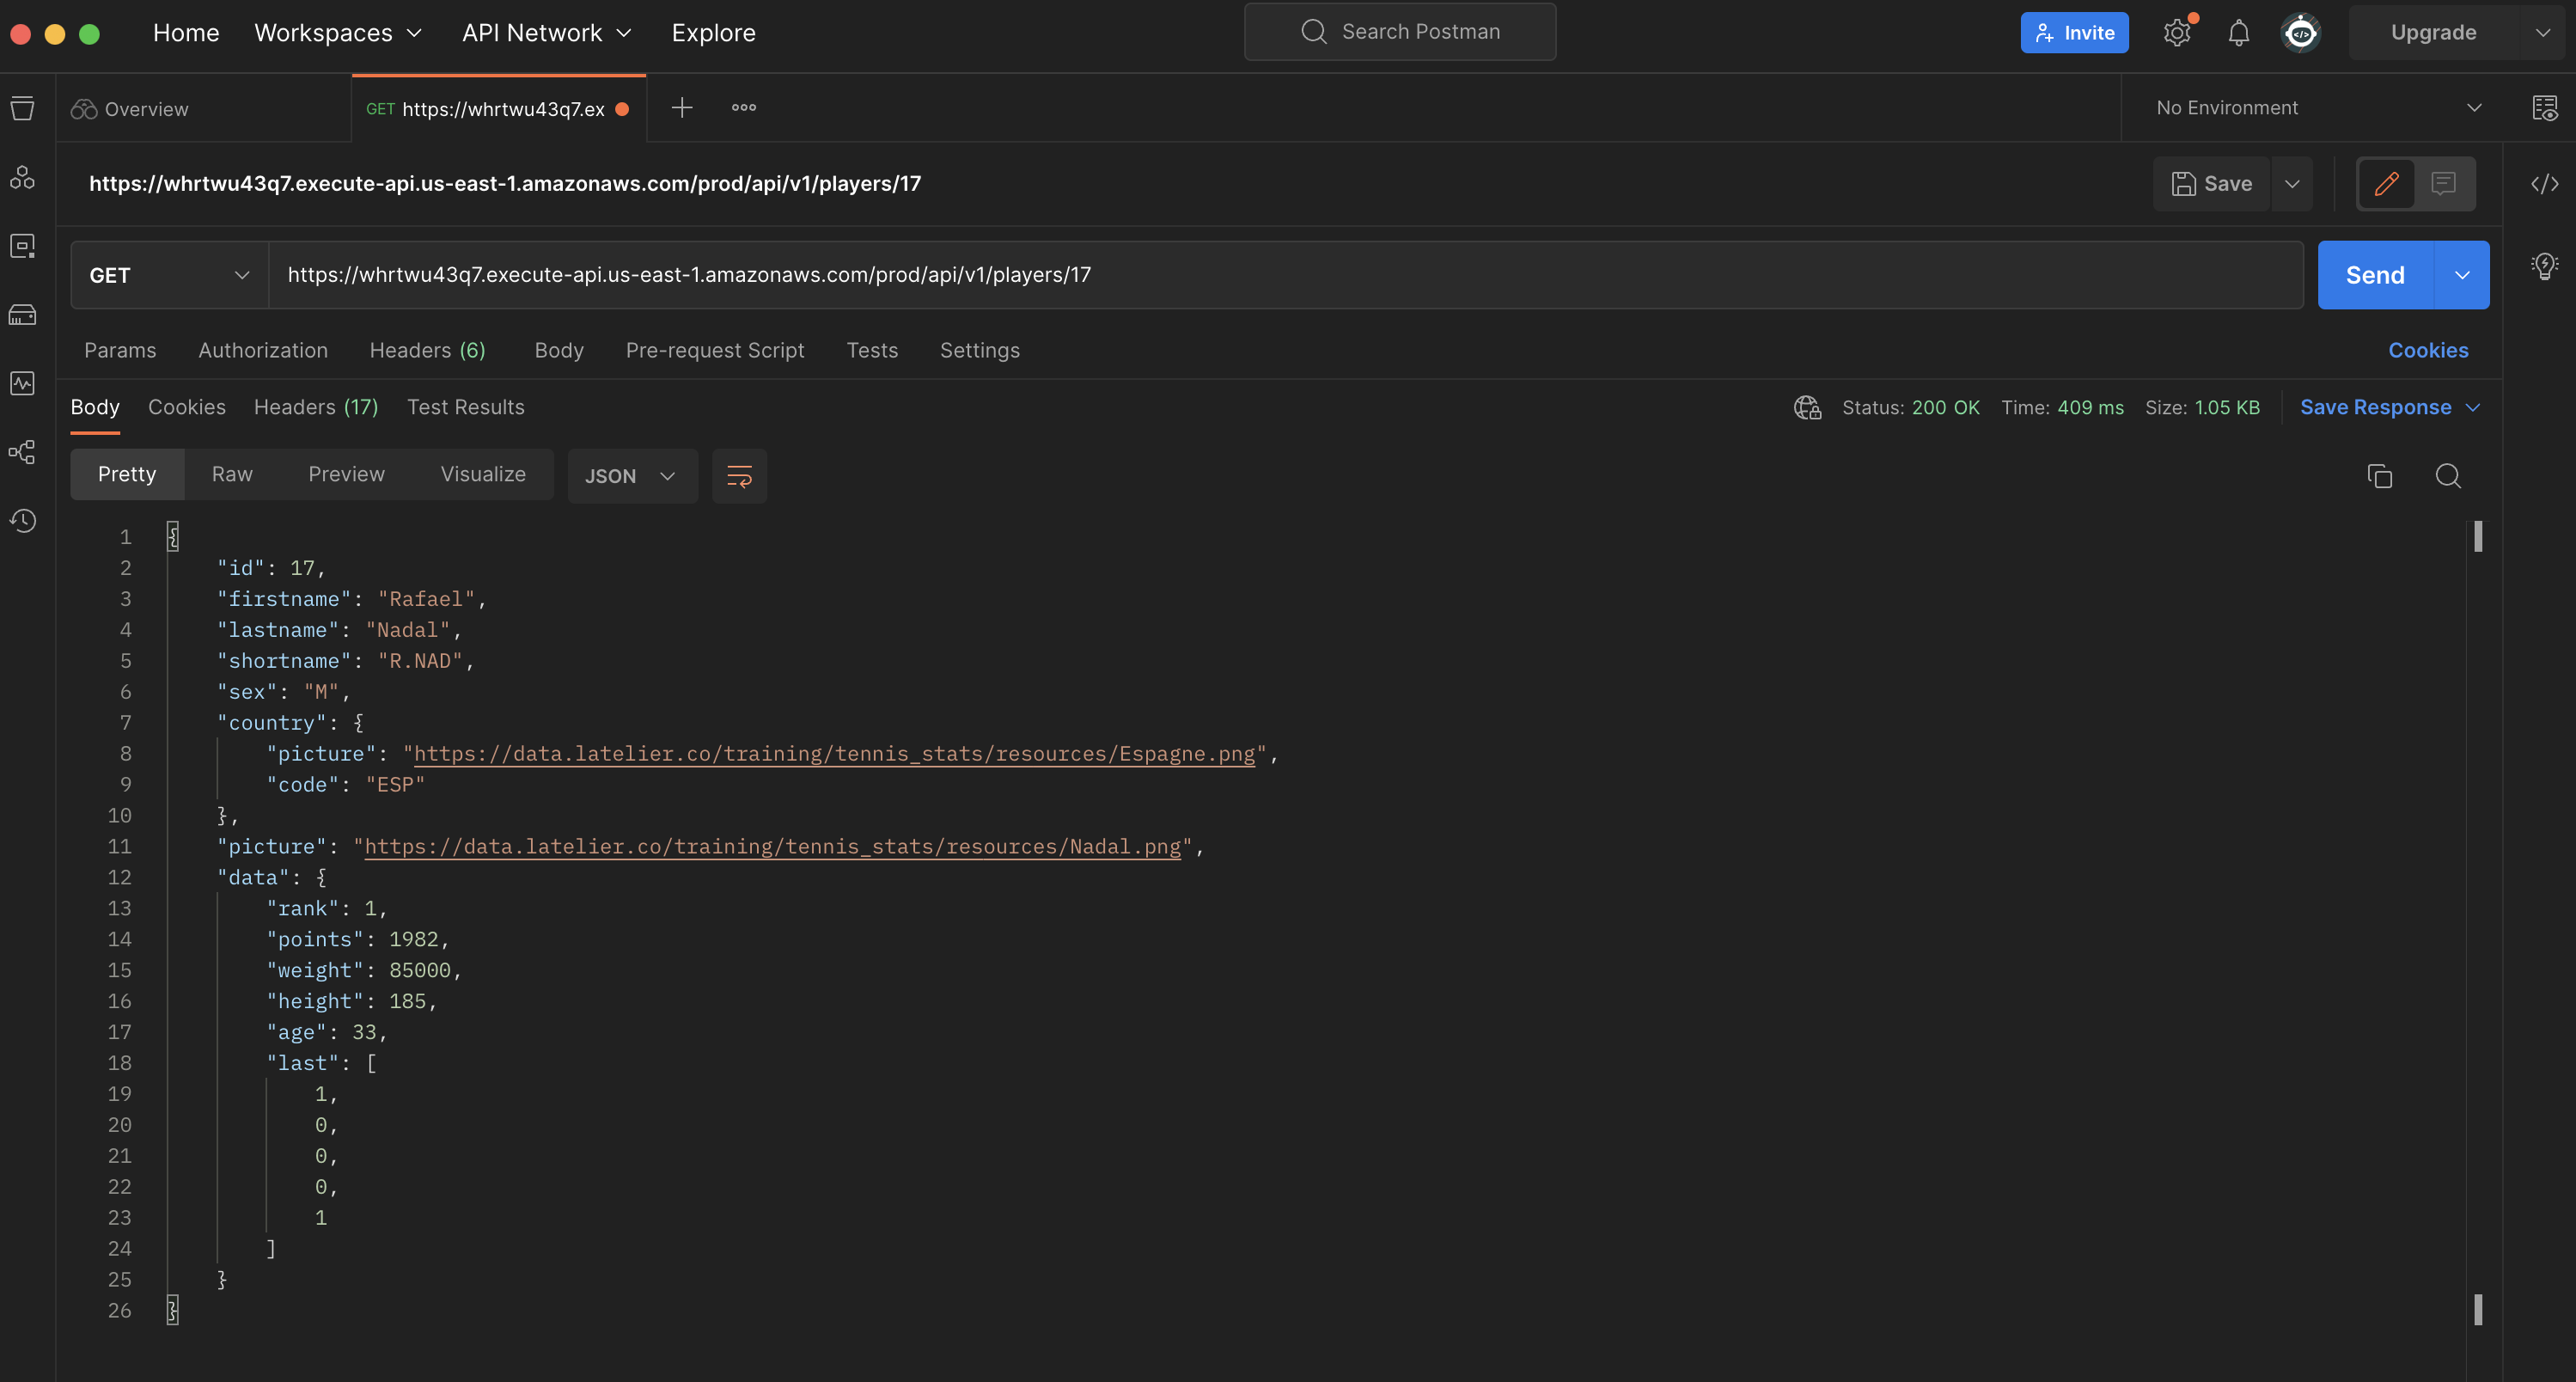Open Collections in the left sidebar
Screen dimensions: 2576x1382
(22, 108)
